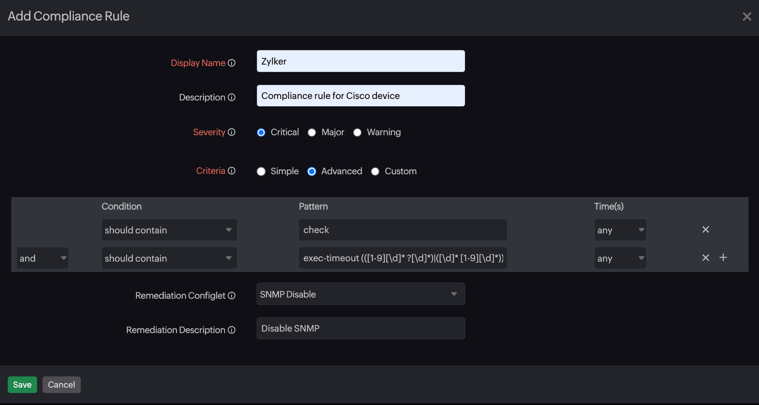Click the Severity info icon
759x405 pixels.
click(x=232, y=132)
